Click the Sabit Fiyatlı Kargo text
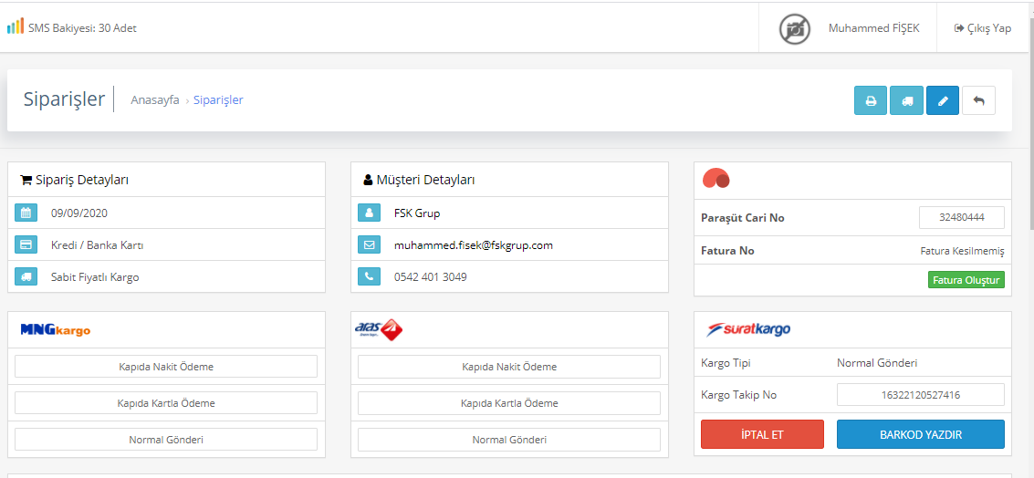Screen dimensions: 1034x478 coord(95,277)
